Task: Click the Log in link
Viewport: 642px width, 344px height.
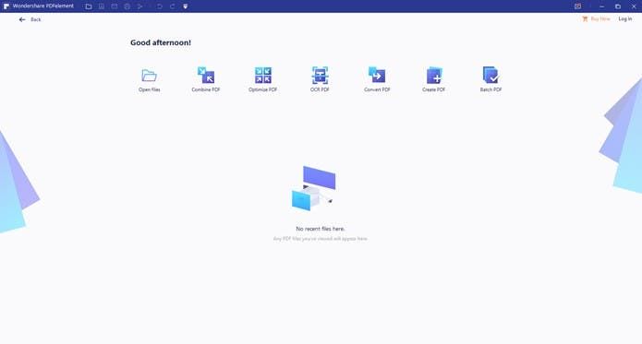Action: [624, 18]
